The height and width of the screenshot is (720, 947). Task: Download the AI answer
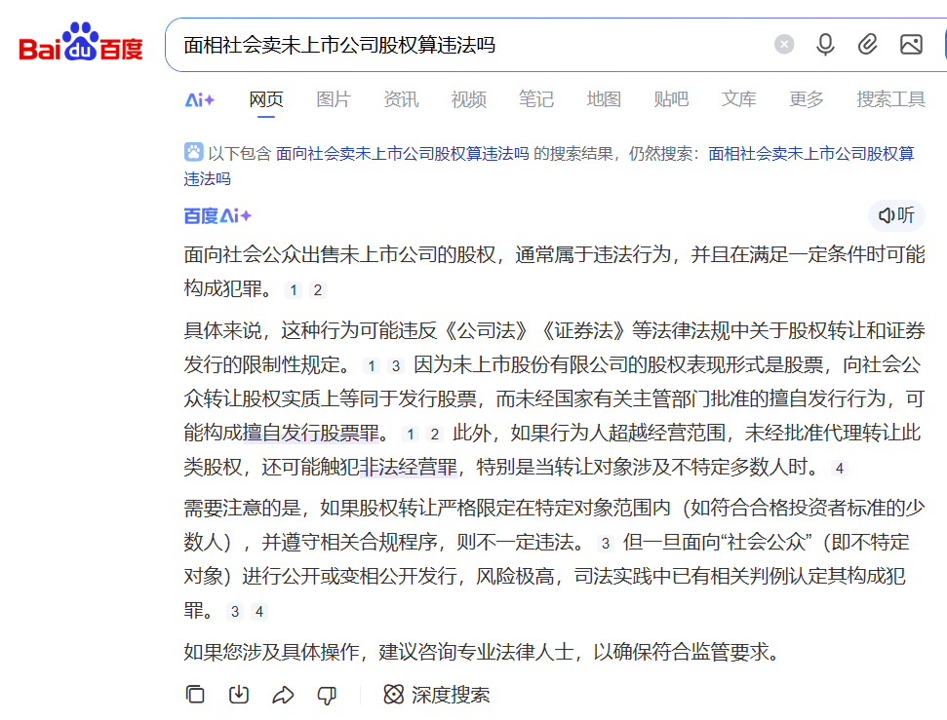pos(239,695)
